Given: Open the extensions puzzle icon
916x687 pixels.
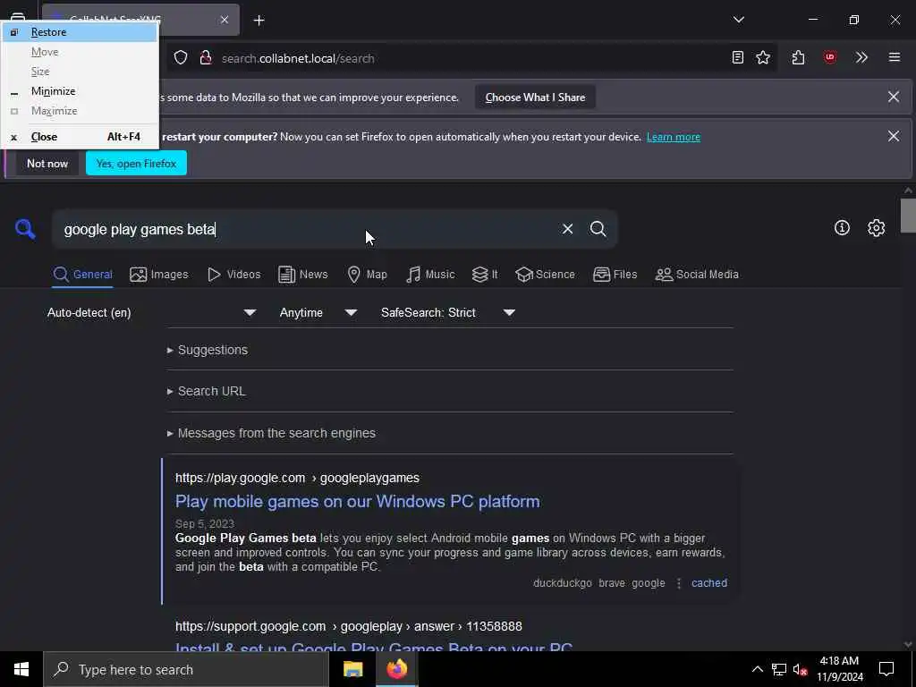Looking at the screenshot, I should click(798, 57).
